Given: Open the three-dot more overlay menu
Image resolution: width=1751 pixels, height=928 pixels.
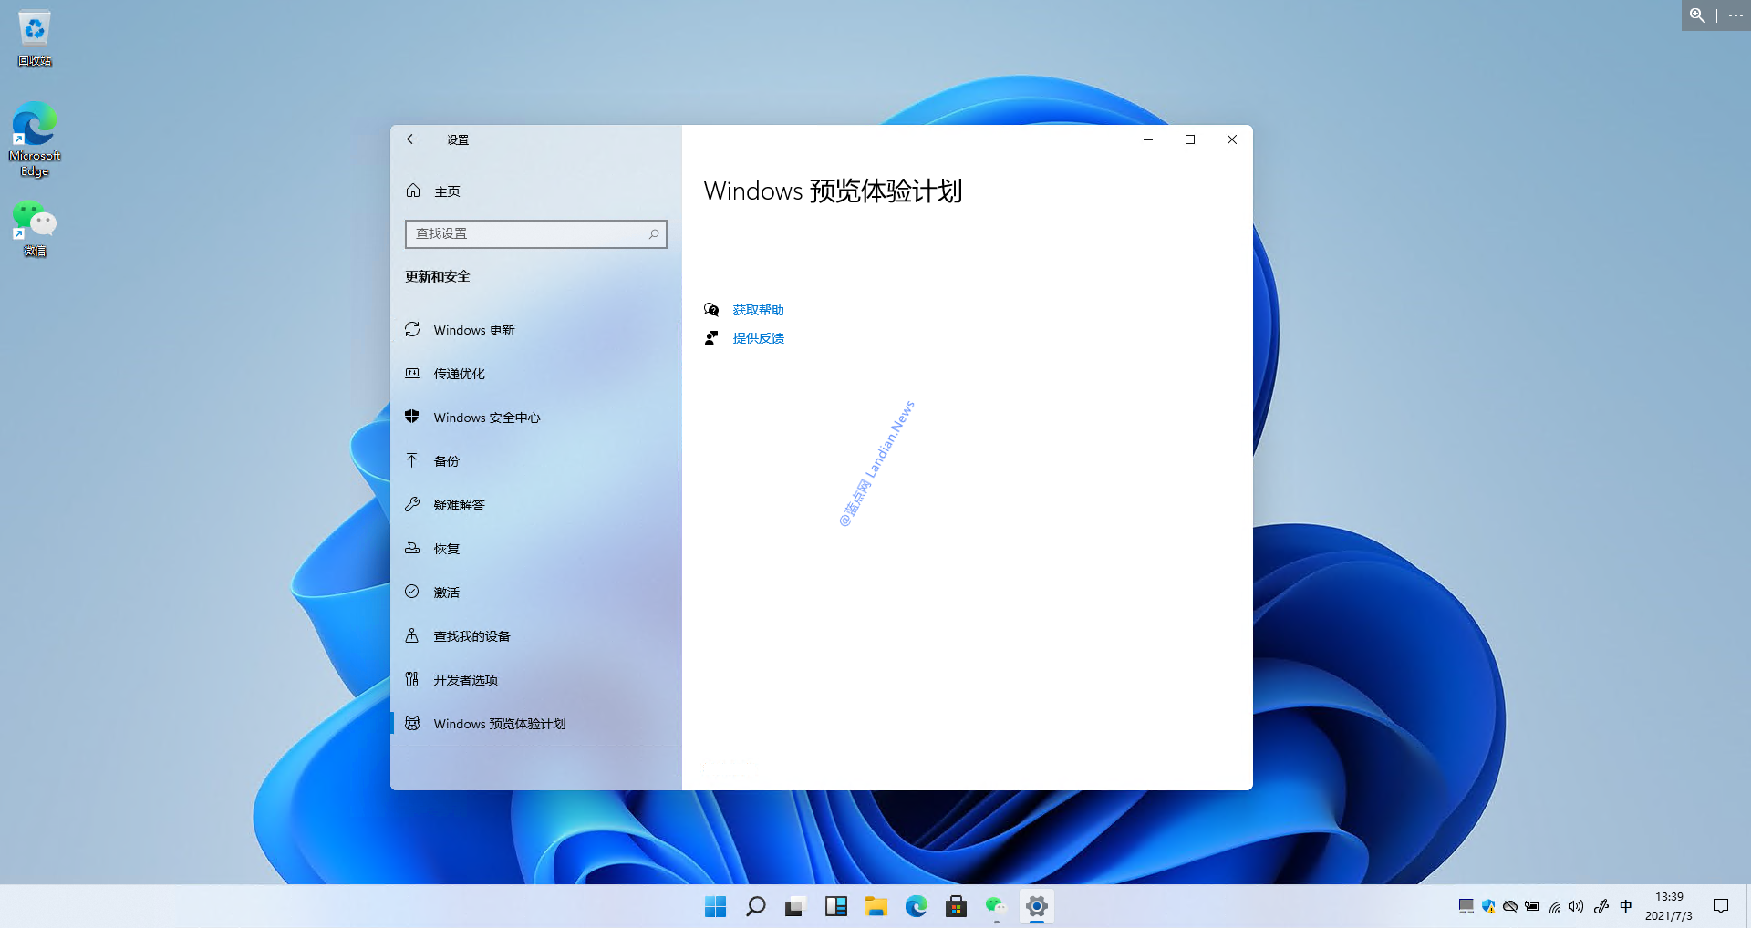Looking at the screenshot, I should pyautogui.click(x=1735, y=15).
